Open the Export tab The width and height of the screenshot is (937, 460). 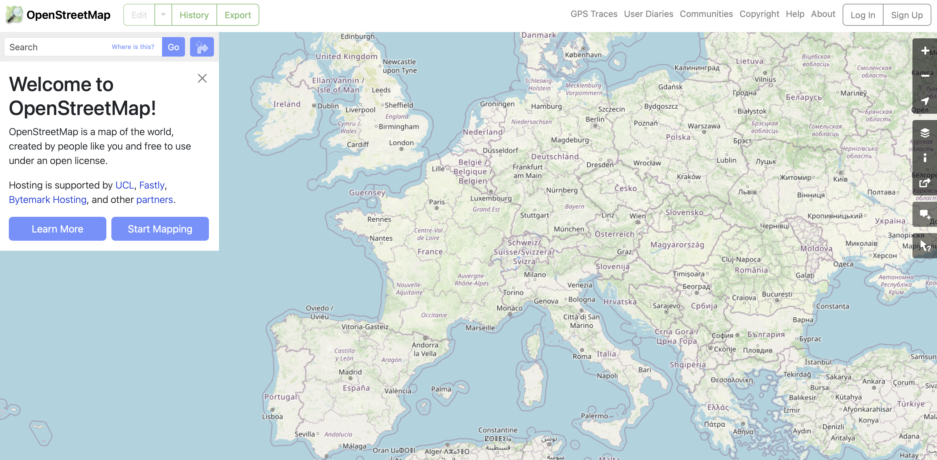coord(238,15)
